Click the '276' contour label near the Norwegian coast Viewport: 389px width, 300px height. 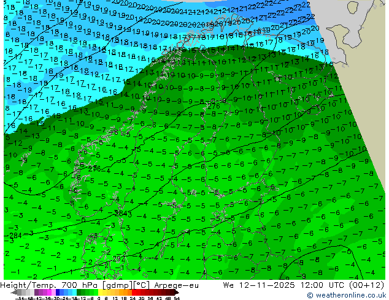pos(94,169)
